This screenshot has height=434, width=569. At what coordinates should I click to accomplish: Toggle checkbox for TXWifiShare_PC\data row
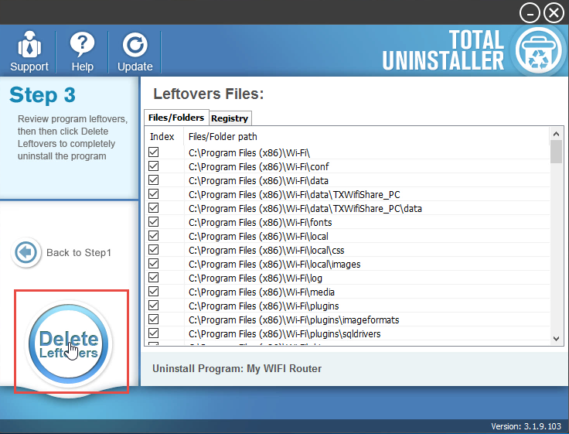coord(154,208)
